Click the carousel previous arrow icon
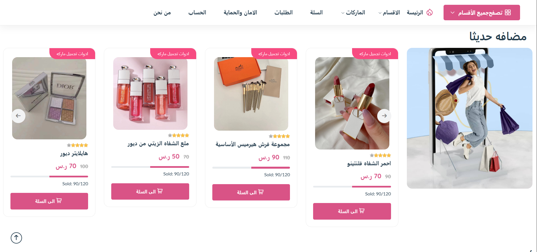The width and height of the screenshot is (537, 252). (18, 116)
